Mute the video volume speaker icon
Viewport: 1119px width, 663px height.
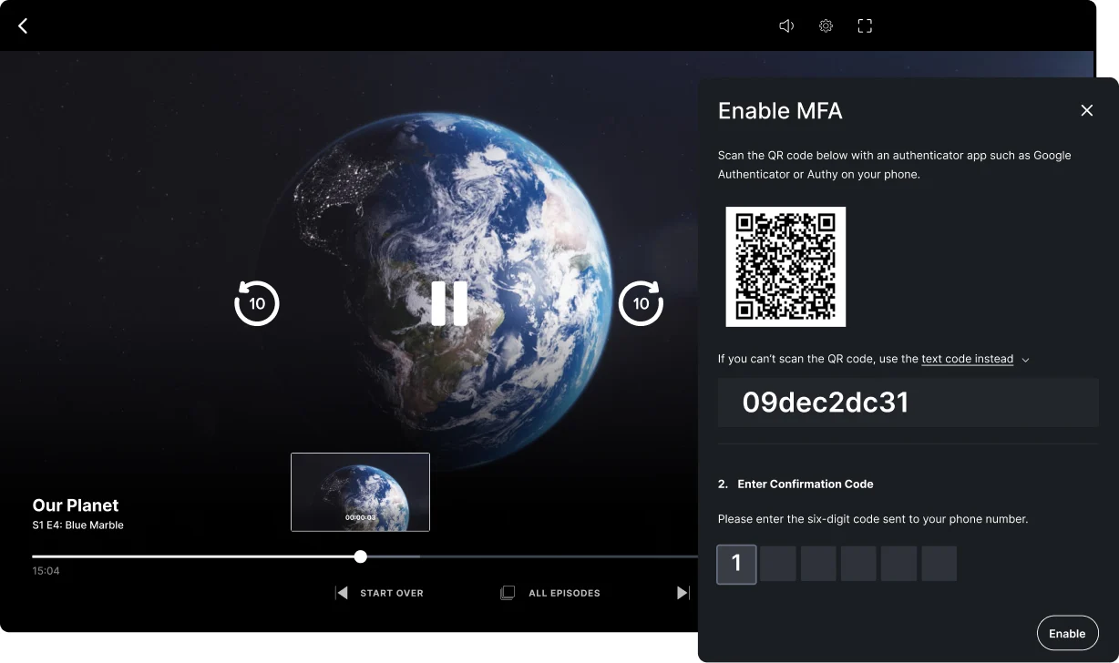(786, 26)
